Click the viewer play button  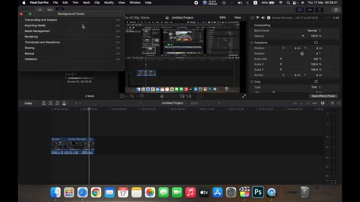coord(161,97)
